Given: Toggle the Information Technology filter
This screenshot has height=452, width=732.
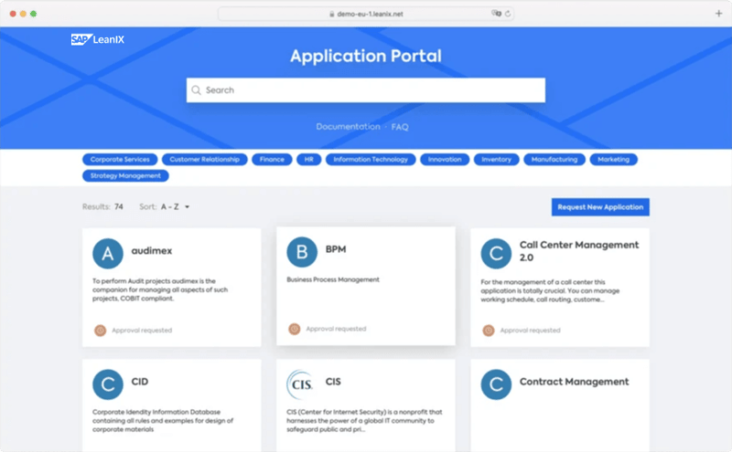Looking at the screenshot, I should pos(371,159).
